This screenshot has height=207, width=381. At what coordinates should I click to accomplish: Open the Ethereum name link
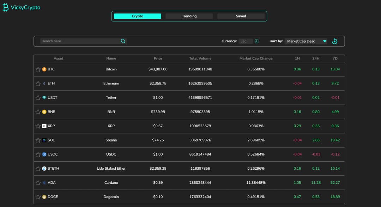(x=111, y=83)
